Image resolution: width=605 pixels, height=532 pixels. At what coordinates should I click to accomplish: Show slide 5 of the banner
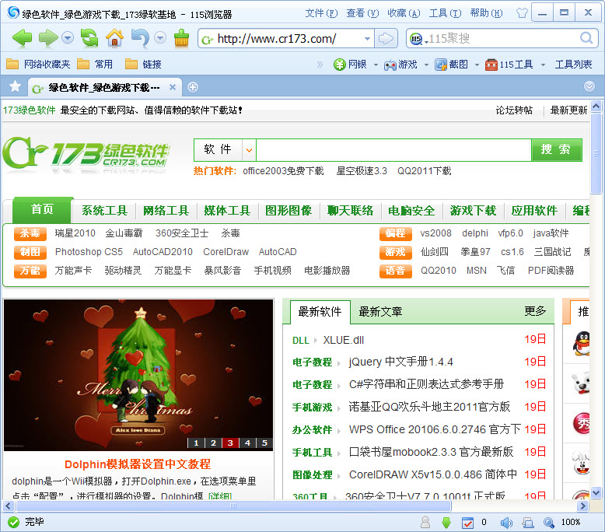[x=264, y=443]
